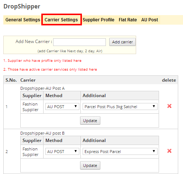183x174 pixels.
Task: Open the Express Post Parcel dropdown
Action: [x=120, y=152]
